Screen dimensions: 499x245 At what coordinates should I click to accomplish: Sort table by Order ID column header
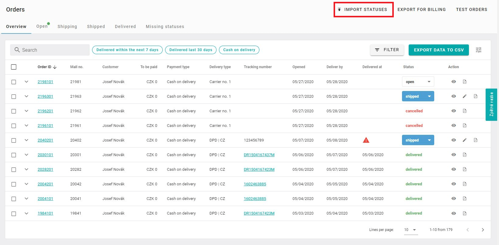(47, 67)
